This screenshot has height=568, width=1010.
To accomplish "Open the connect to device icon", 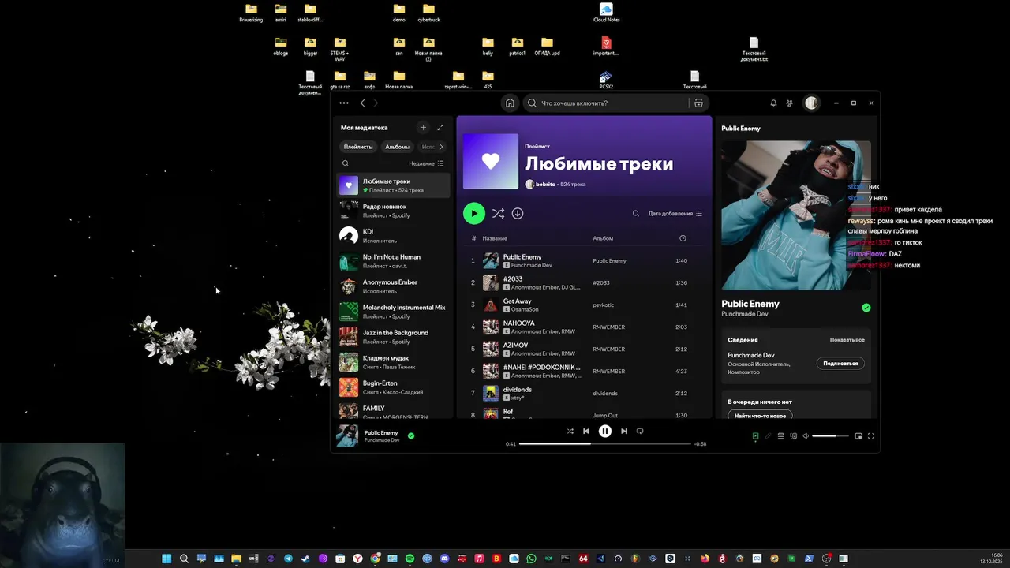I will point(793,436).
